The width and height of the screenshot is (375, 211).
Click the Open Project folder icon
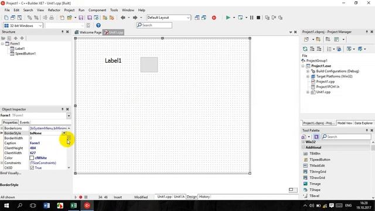pos(70,18)
